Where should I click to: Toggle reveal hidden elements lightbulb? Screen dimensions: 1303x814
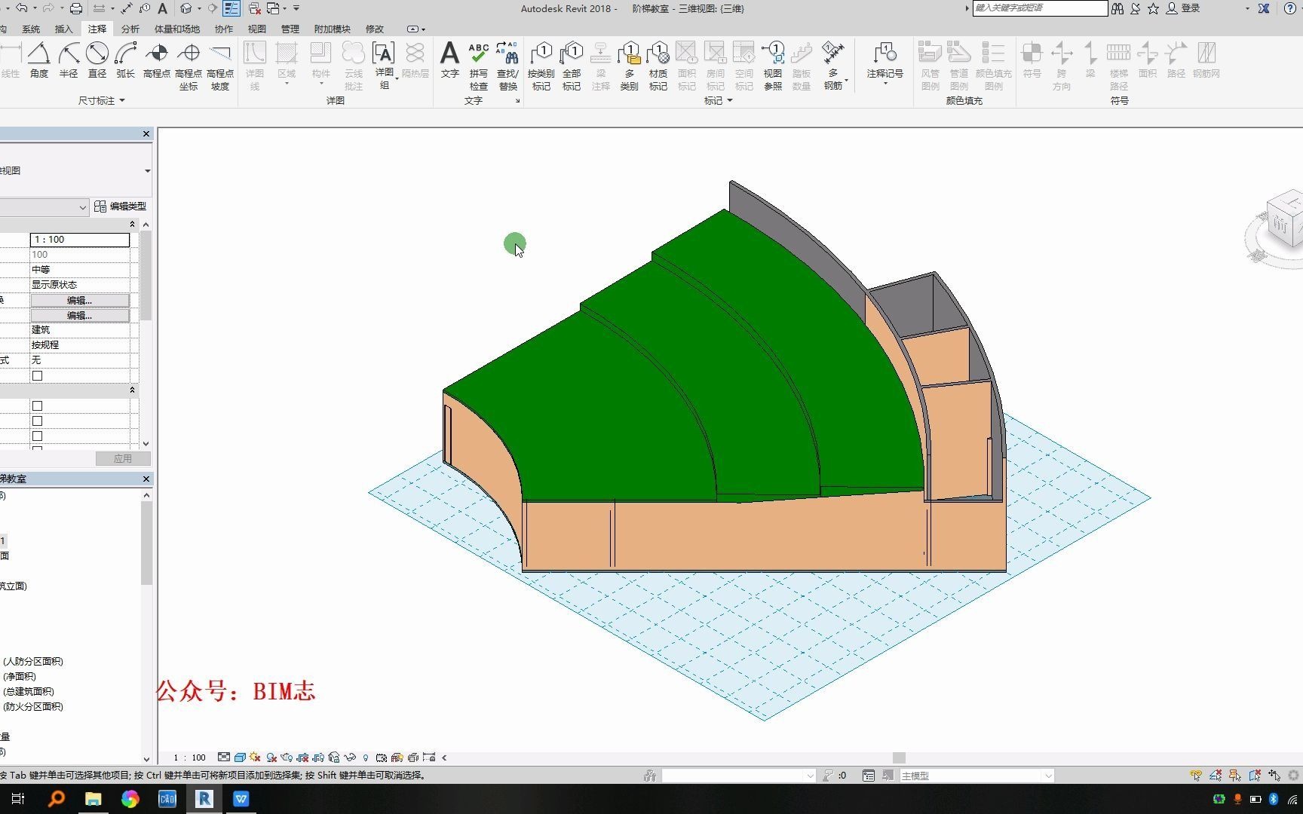(366, 757)
